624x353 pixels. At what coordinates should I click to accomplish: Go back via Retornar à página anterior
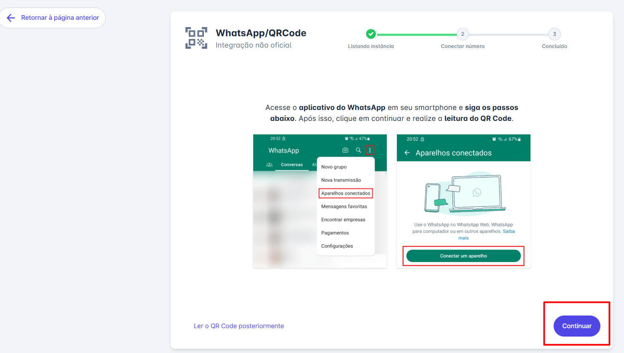pos(52,18)
